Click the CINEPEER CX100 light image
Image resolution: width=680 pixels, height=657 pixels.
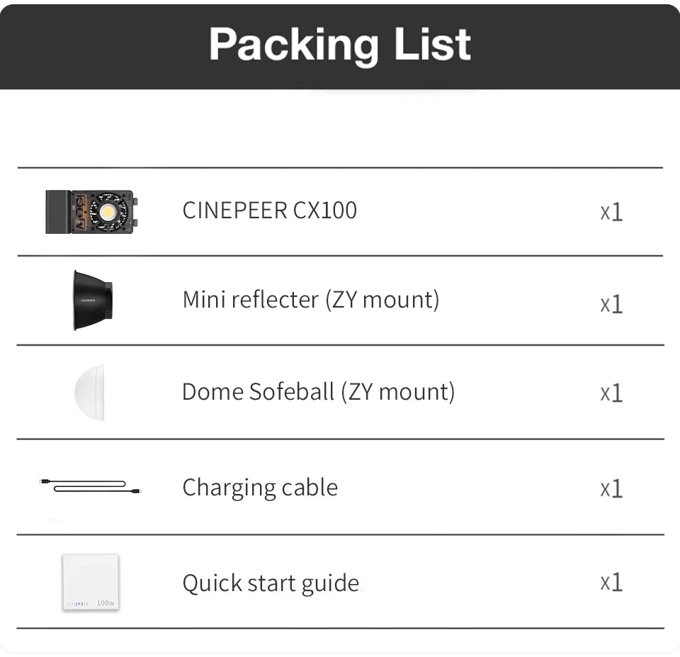point(91,212)
